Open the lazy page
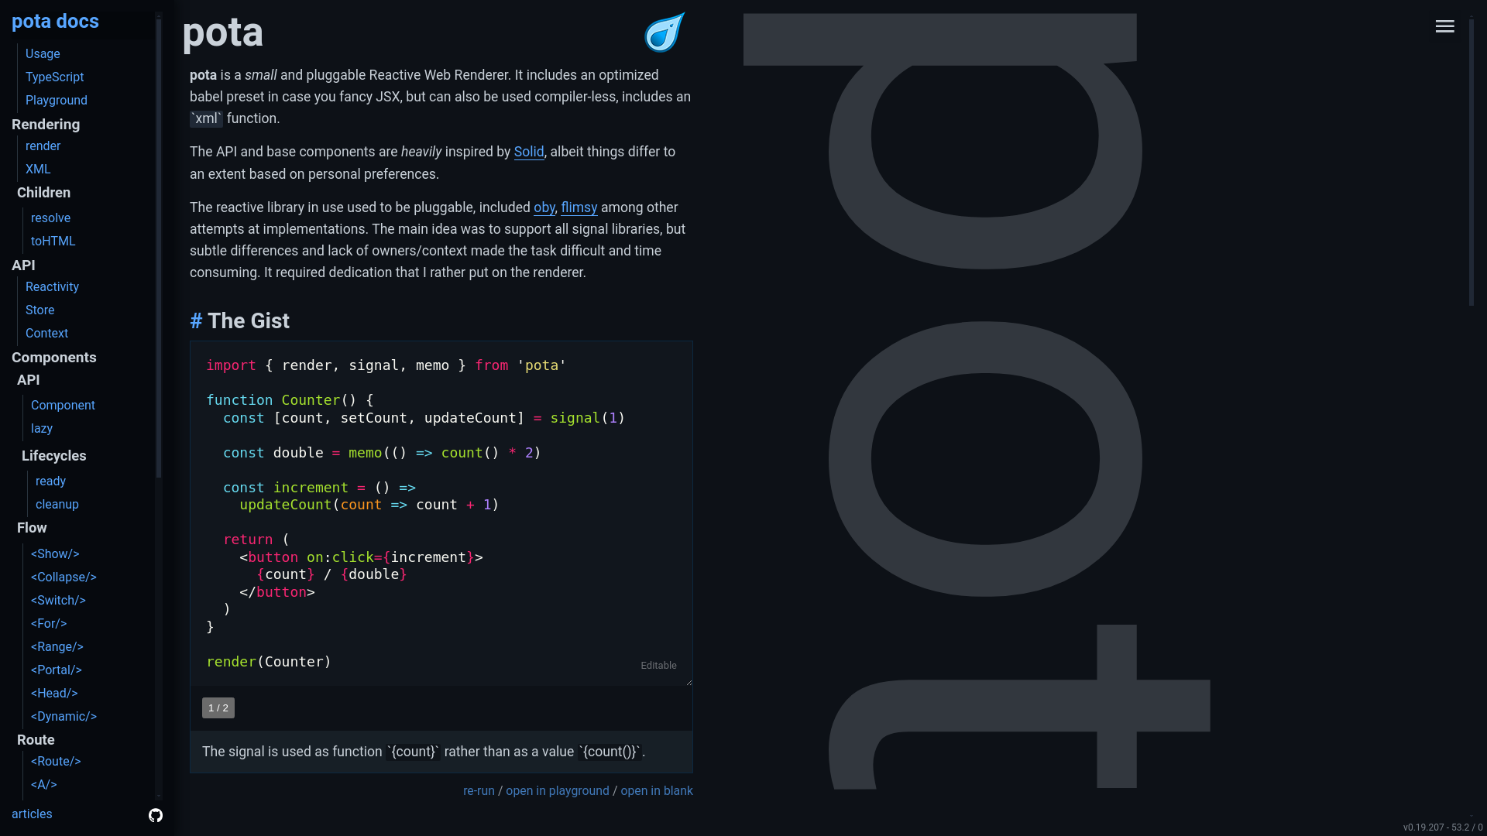This screenshot has width=1487, height=836. (x=42, y=428)
